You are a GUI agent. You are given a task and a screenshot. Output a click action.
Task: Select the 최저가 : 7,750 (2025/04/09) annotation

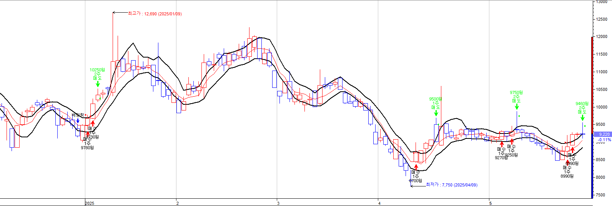click(x=452, y=185)
